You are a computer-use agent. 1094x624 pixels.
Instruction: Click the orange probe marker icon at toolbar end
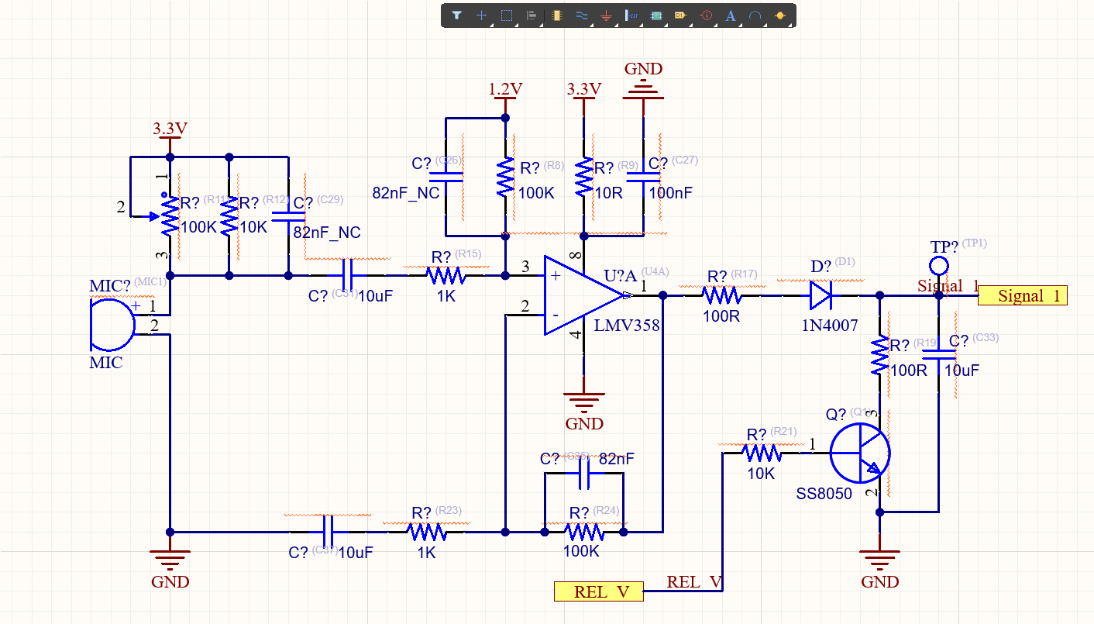[x=779, y=16]
